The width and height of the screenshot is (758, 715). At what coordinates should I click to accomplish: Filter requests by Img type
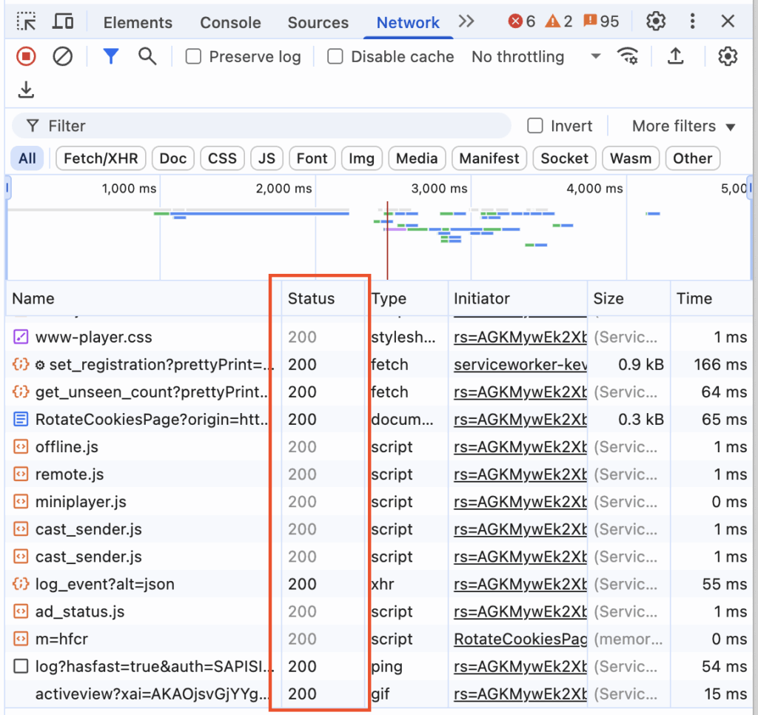(361, 158)
